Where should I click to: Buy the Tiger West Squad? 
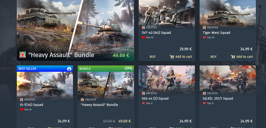pos(214,57)
